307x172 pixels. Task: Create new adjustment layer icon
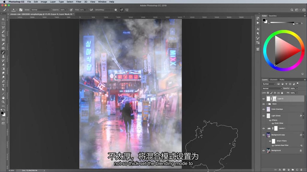coord(288,170)
